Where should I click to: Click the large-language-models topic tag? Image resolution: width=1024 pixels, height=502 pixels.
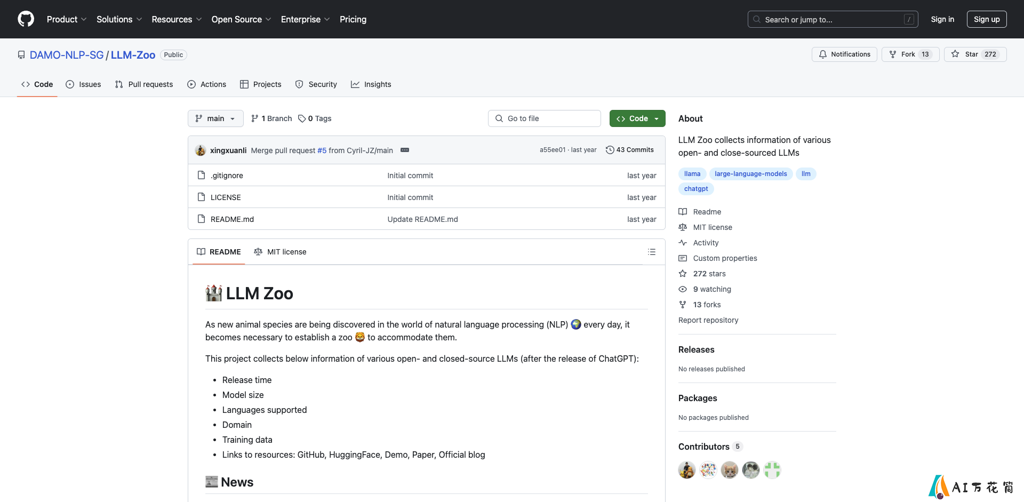[750, 174]
